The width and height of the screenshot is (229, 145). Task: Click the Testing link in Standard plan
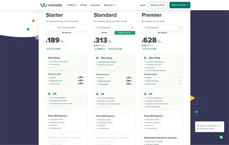[x=101, y=78]
